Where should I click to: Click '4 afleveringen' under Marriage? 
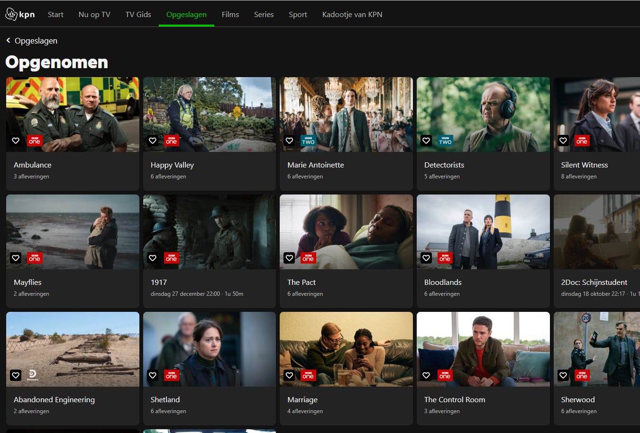305,411
